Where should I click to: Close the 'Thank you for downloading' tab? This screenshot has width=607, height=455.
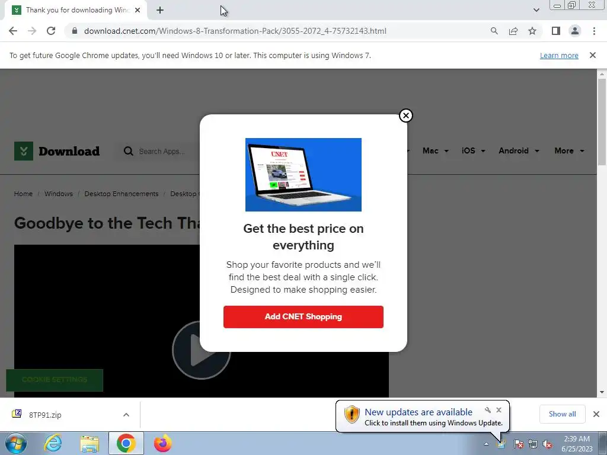pos(138,10)
